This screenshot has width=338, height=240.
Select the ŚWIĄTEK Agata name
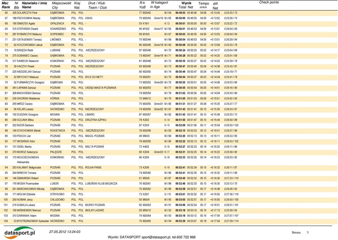click(26, 24)
